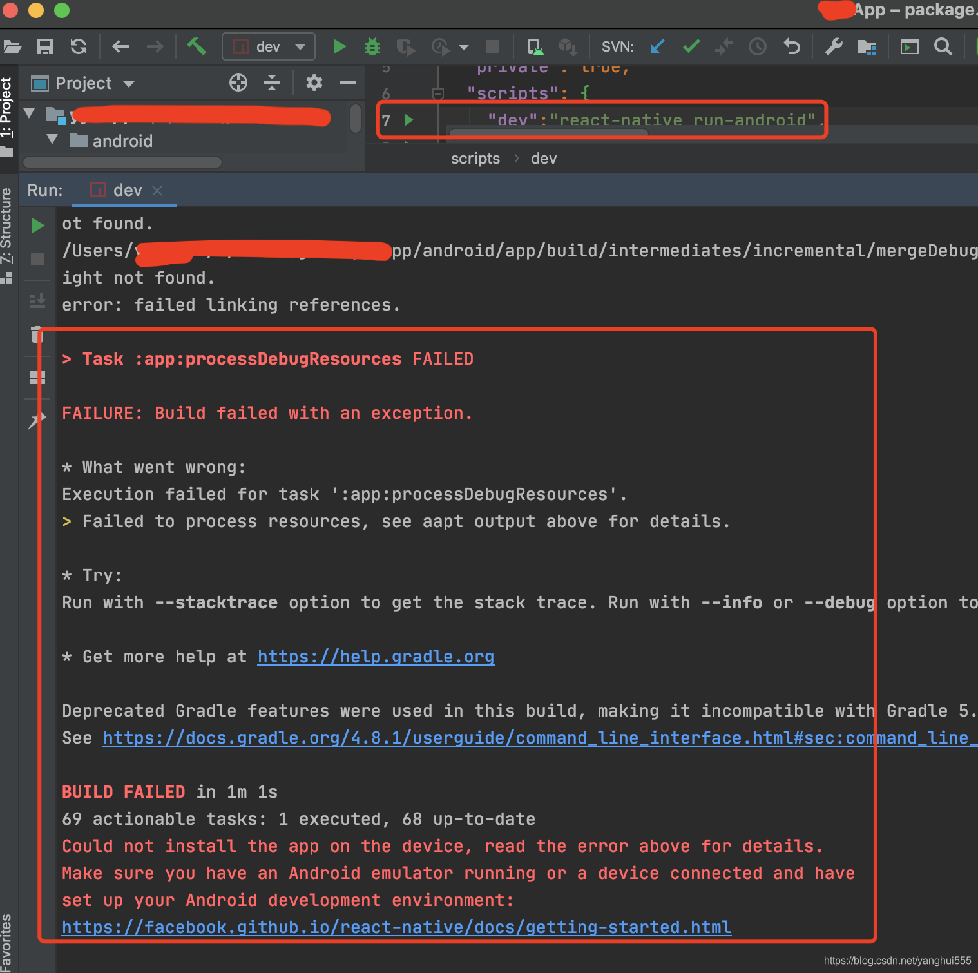The image size is (978, 973).
Task: Update project with SVN blue arrow
Action: pyautogui.click(x=657, y=46)
